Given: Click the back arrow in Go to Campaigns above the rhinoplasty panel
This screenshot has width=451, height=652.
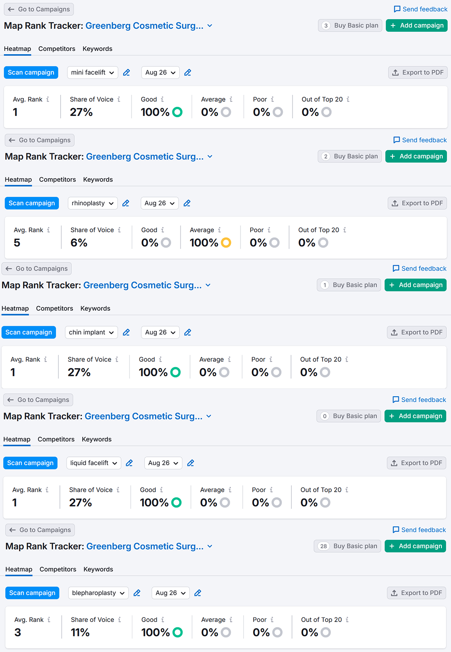Looking at the screenshot, I should [12, 140].
